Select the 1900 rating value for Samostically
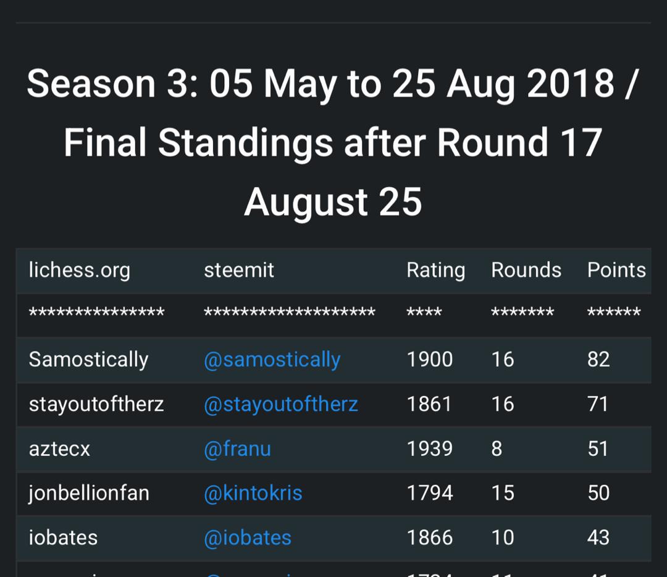The image size is (667, 577). coord(430,360)
